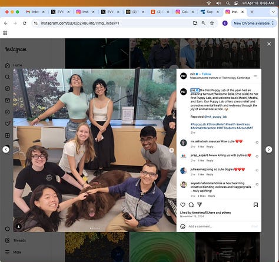Save the post with bookmark icon
279x262 pixels.
click(255, 205)
